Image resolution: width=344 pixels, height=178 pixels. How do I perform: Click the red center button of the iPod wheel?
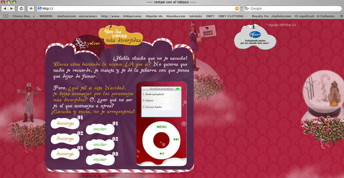point(161,140)
